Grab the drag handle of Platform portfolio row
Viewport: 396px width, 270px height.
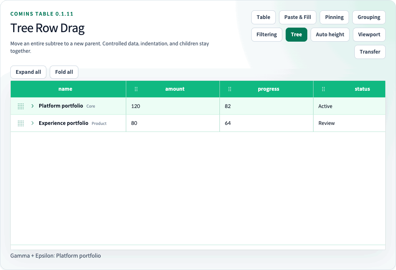21,106
